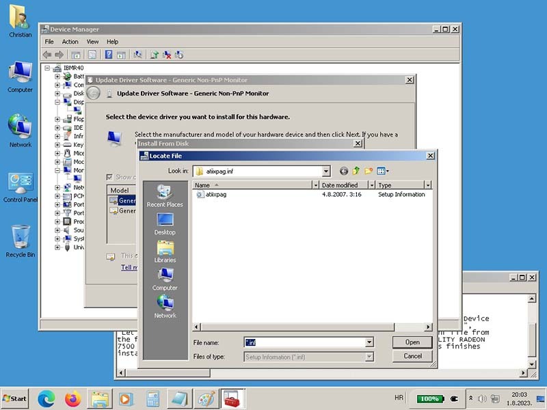Click the Create New Folder icon

pos(369,171)
